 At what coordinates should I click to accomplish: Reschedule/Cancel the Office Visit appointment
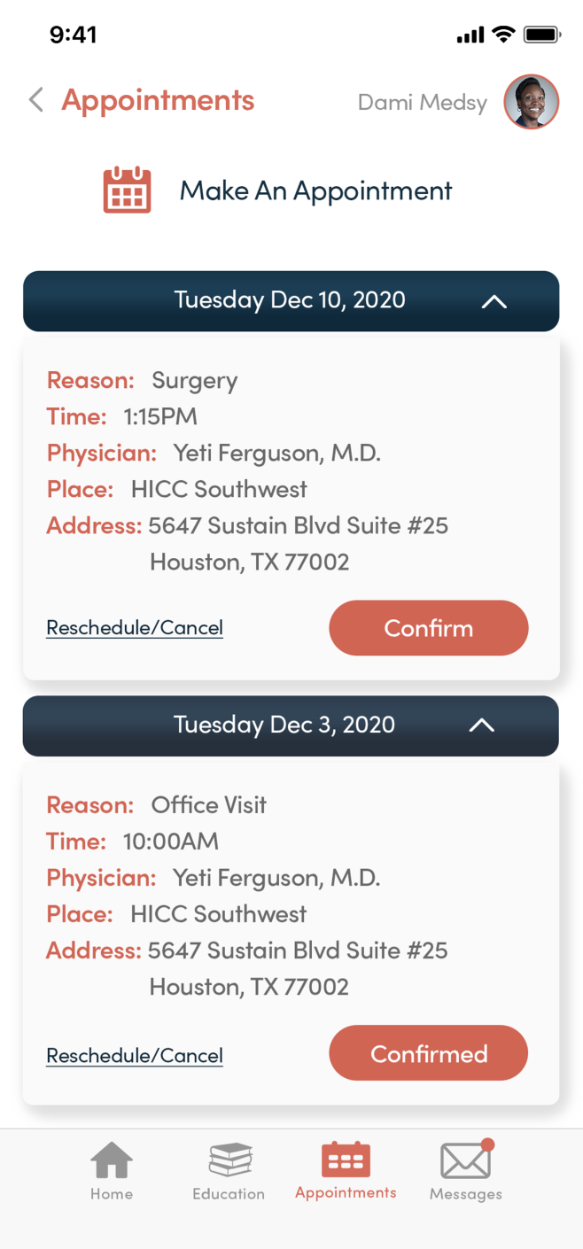coord(135,1056)
